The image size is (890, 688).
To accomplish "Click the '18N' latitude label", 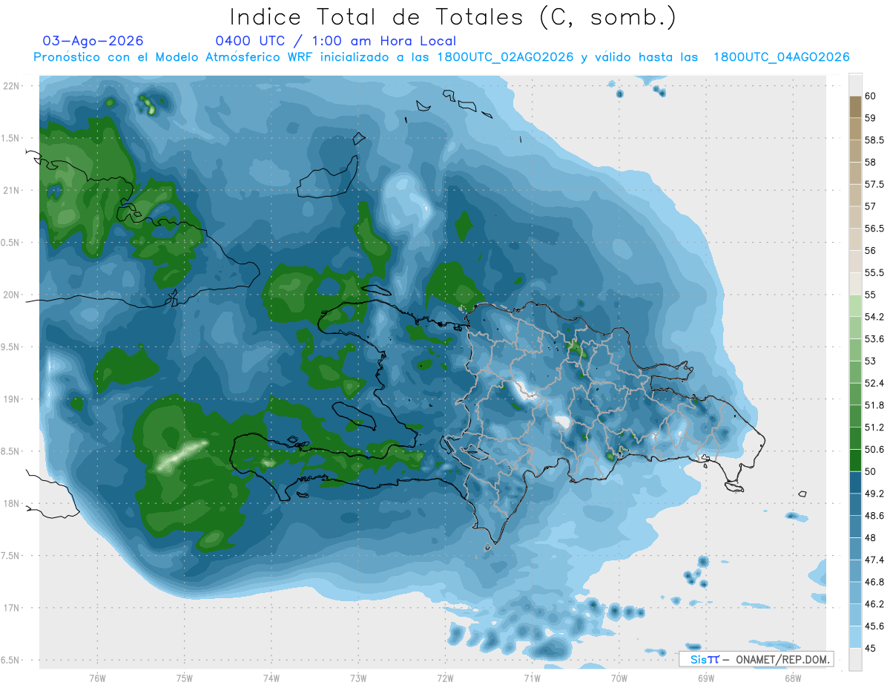I will pyautogui.click(x=11, y=503).
